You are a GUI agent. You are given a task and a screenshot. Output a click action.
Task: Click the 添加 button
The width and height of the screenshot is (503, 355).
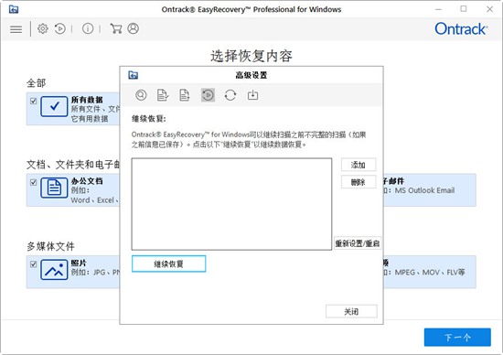pyautogui.click(x=359, y=165)
